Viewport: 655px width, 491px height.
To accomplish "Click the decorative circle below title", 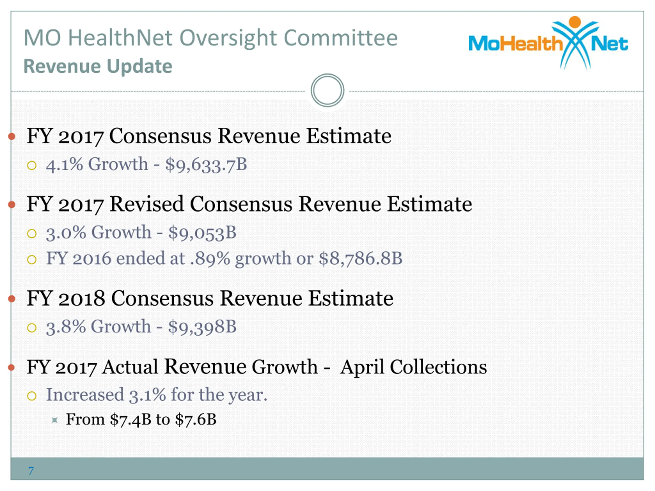I will (x=327, y=90).
